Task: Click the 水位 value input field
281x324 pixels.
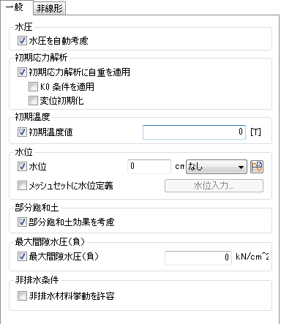Action: click(x=149, y=167)
